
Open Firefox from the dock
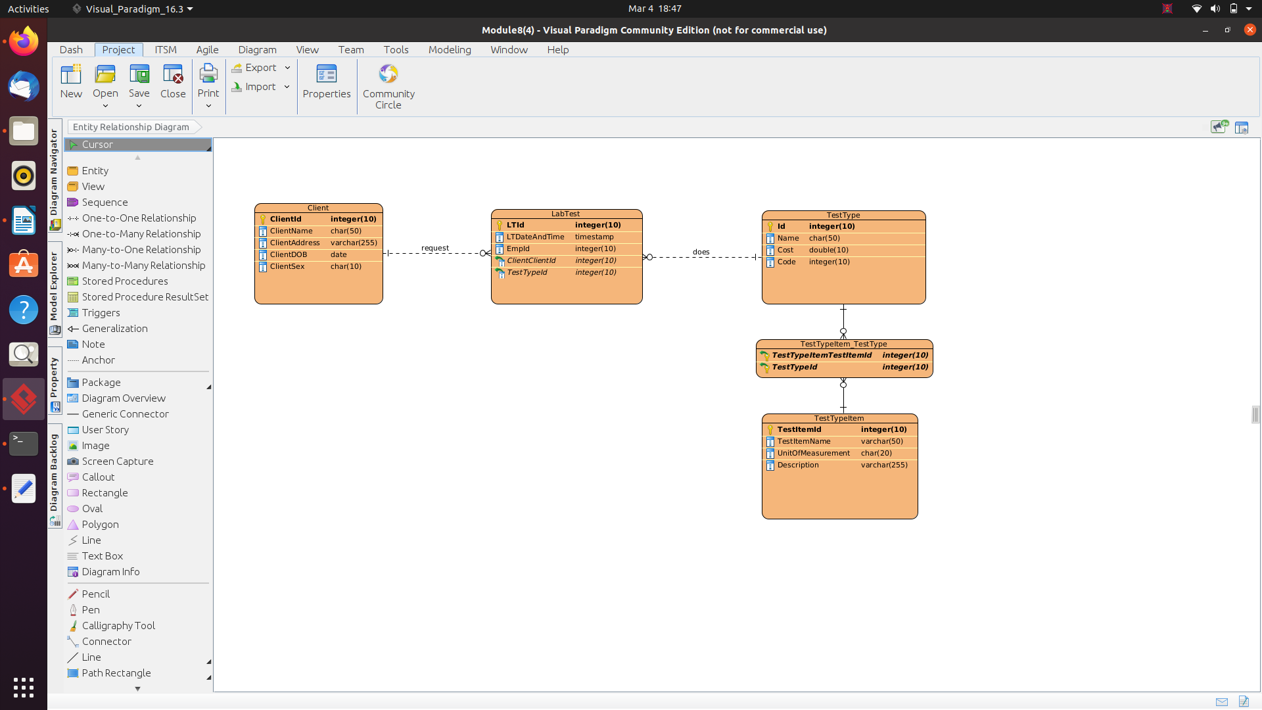click(x=24, y=41)
